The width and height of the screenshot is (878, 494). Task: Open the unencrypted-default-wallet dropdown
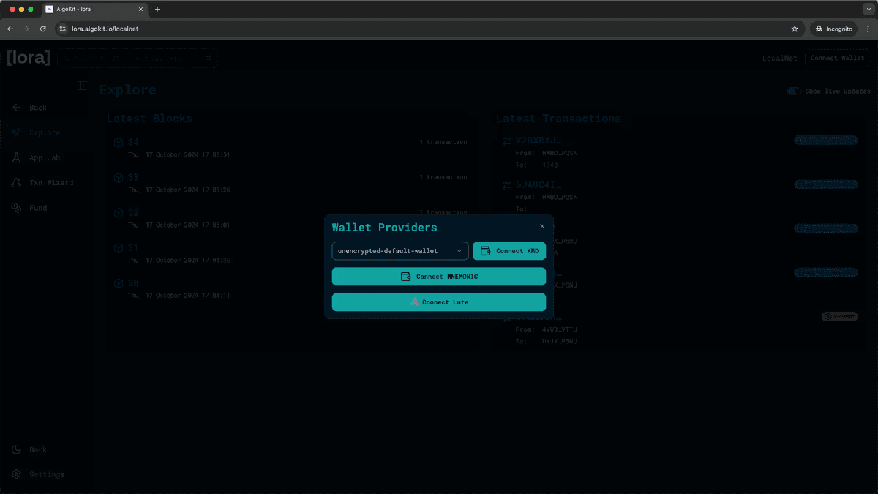(399, 250)
